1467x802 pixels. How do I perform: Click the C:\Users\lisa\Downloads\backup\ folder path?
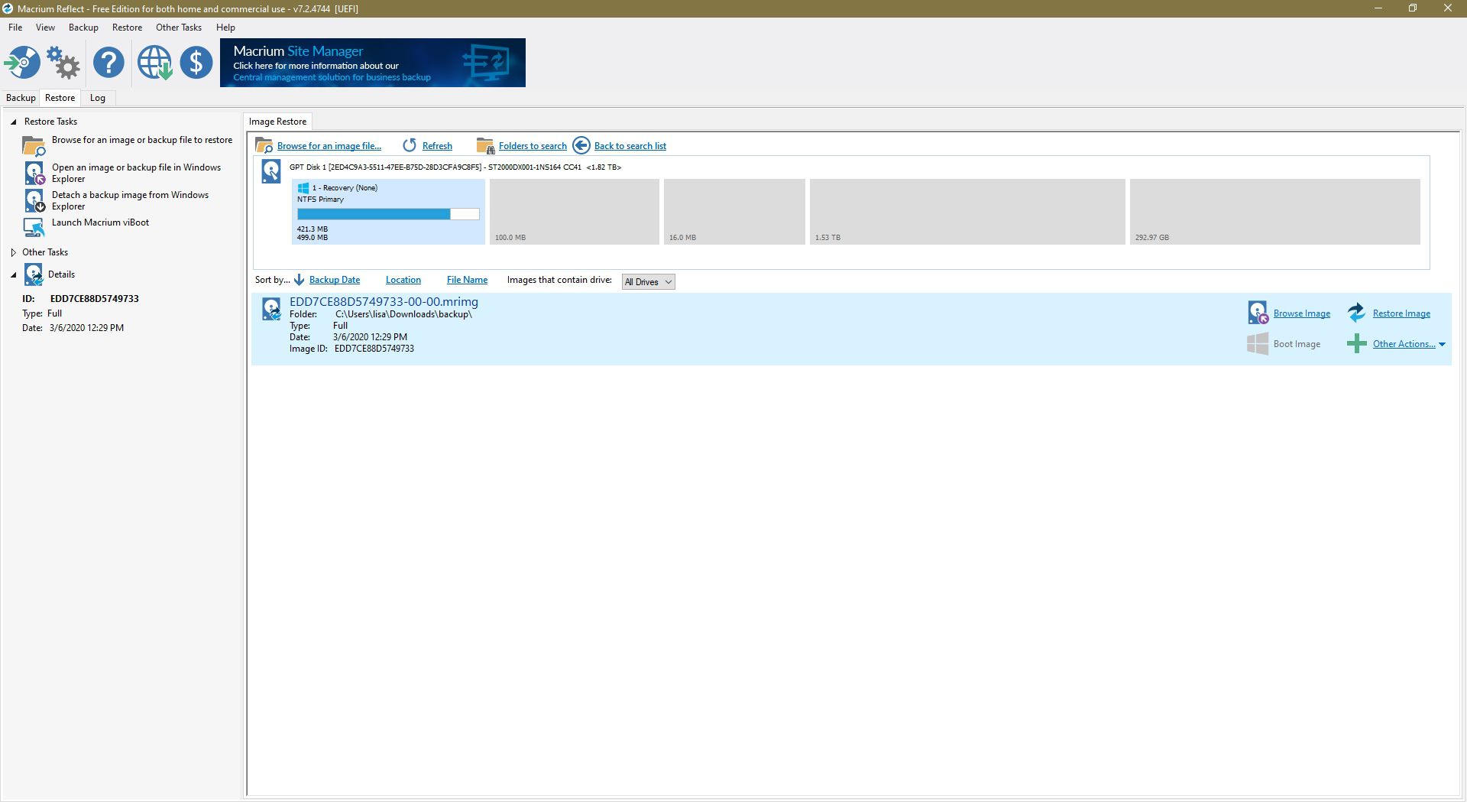(403, 314)
